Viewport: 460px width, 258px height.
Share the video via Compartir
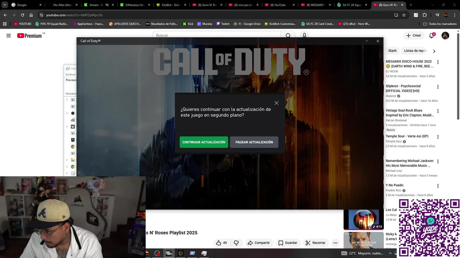click(x=258, y=243)
